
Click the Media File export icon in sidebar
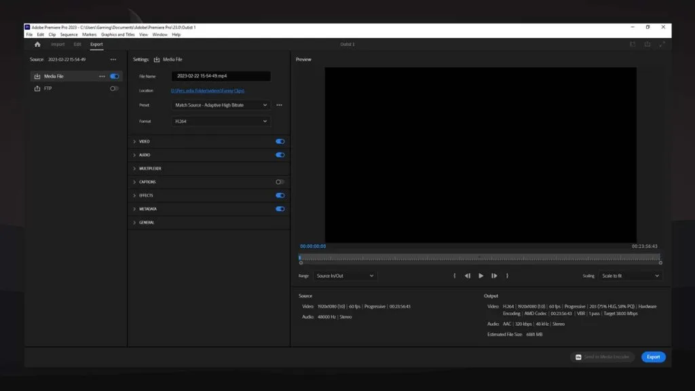coord(37,76)
